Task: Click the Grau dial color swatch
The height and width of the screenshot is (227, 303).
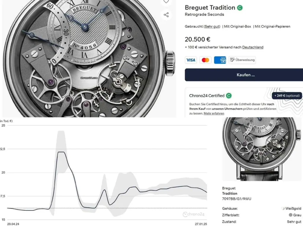Action: click(291, 215)
